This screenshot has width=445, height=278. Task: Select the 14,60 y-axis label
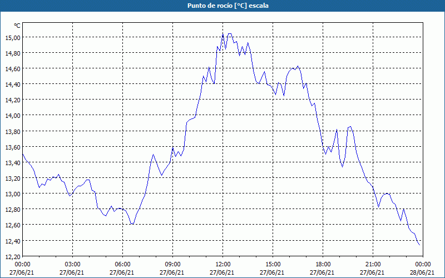[13, 68]
